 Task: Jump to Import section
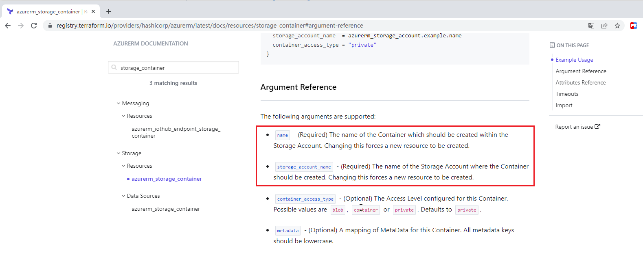pyautogui.click(x=564, y=105)
